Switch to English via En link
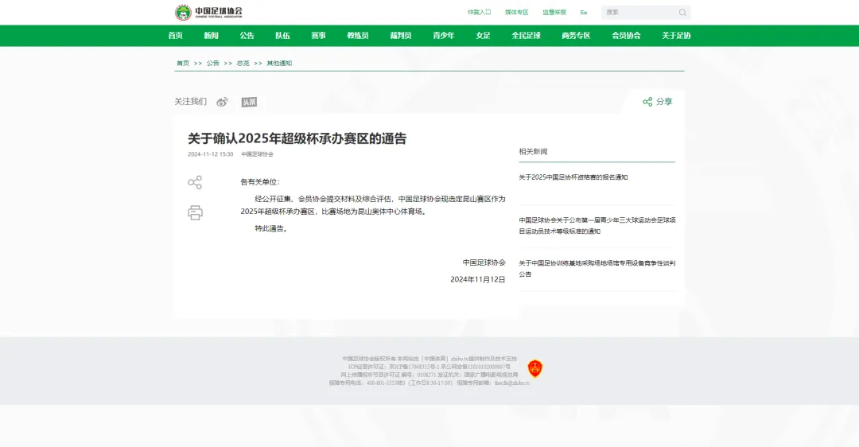 click(x=584, y=13)
